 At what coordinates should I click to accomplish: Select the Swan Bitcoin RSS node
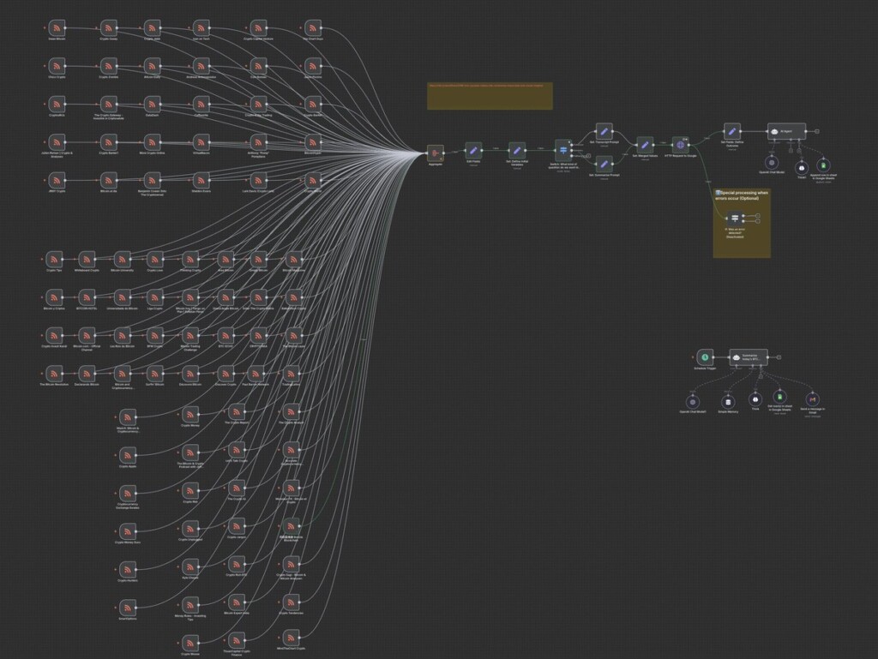(x=57, y=28)
